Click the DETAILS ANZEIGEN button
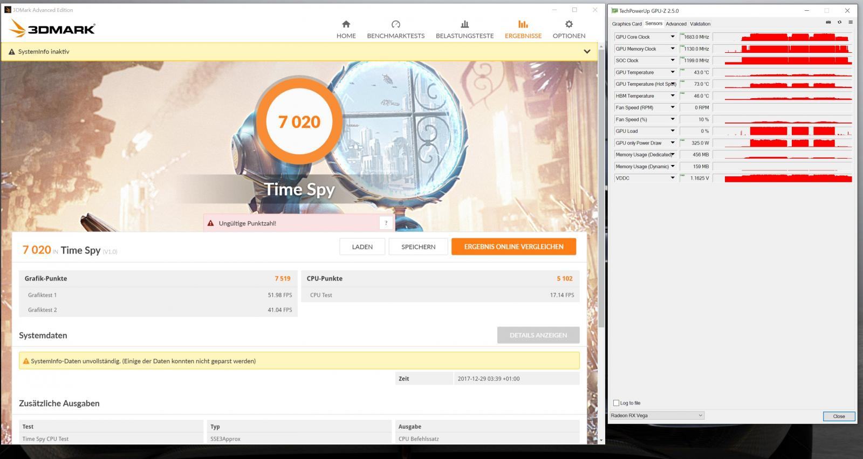 538,335
